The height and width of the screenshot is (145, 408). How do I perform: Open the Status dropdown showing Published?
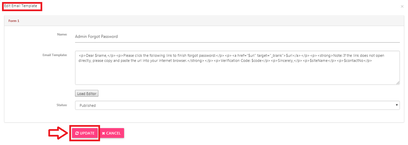point(237,105)
